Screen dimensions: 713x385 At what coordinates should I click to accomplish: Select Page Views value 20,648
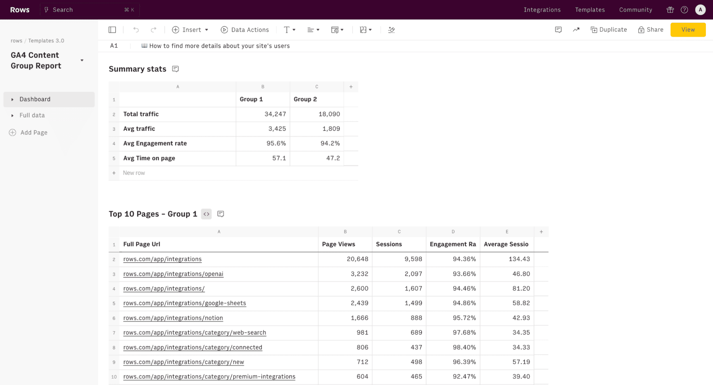pyautogui.click(x=345, y=259)
